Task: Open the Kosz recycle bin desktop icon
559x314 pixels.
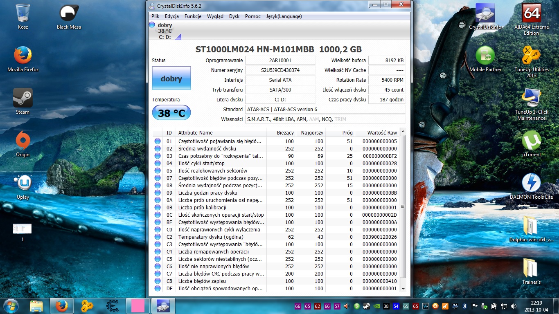Action: 23,17
